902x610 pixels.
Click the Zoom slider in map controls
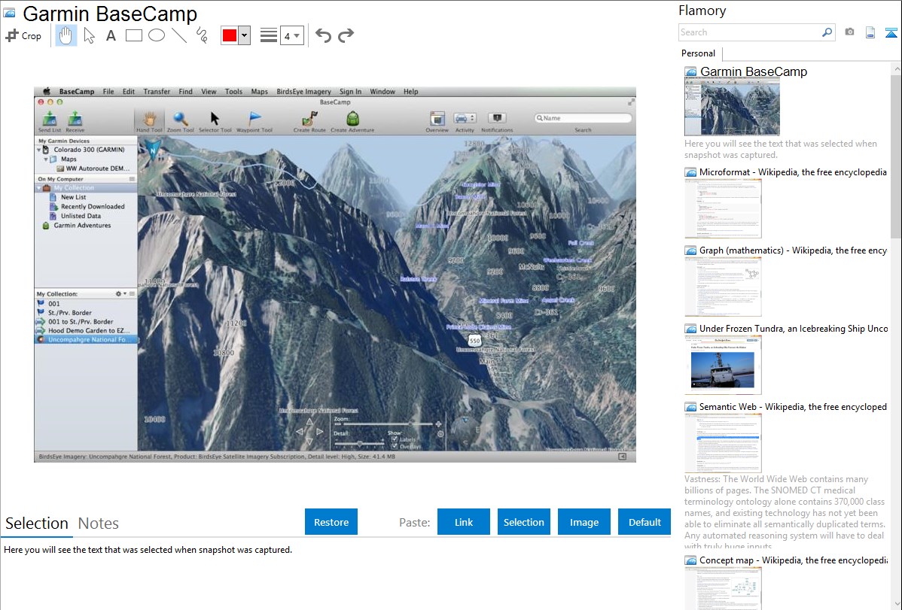[389, 424]
